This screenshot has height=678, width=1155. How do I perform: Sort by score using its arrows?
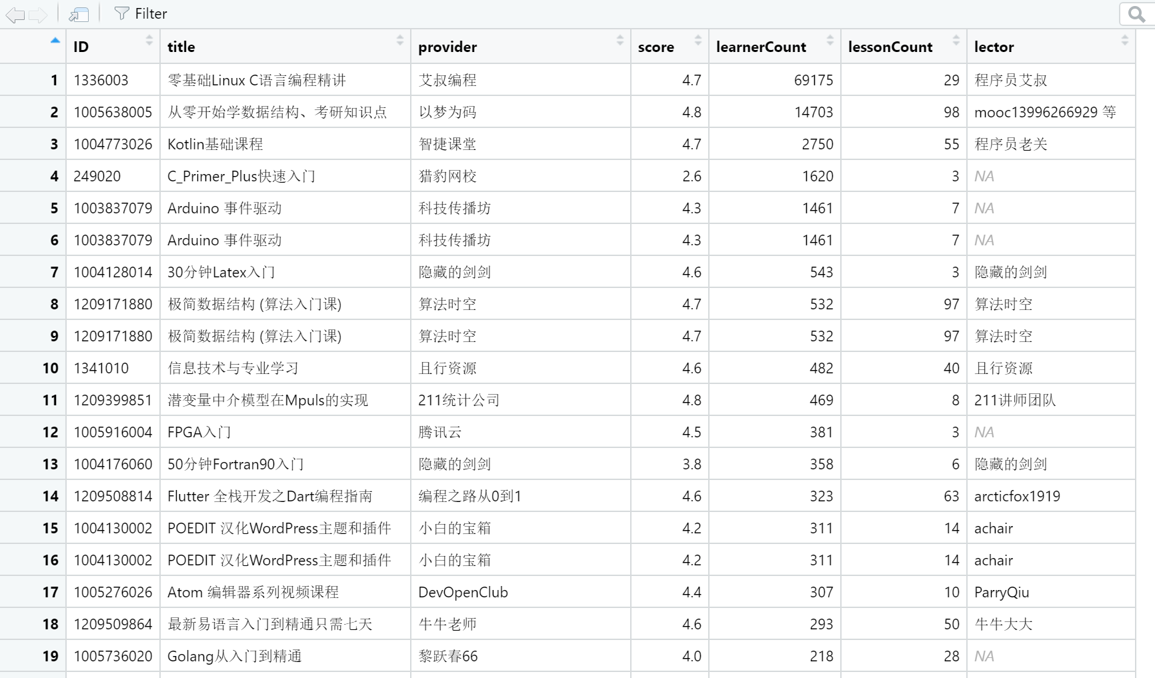coord(698,41)
